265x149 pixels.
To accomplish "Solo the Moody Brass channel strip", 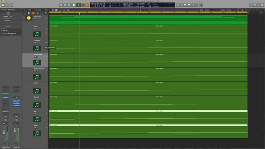I will pos(7,144).
